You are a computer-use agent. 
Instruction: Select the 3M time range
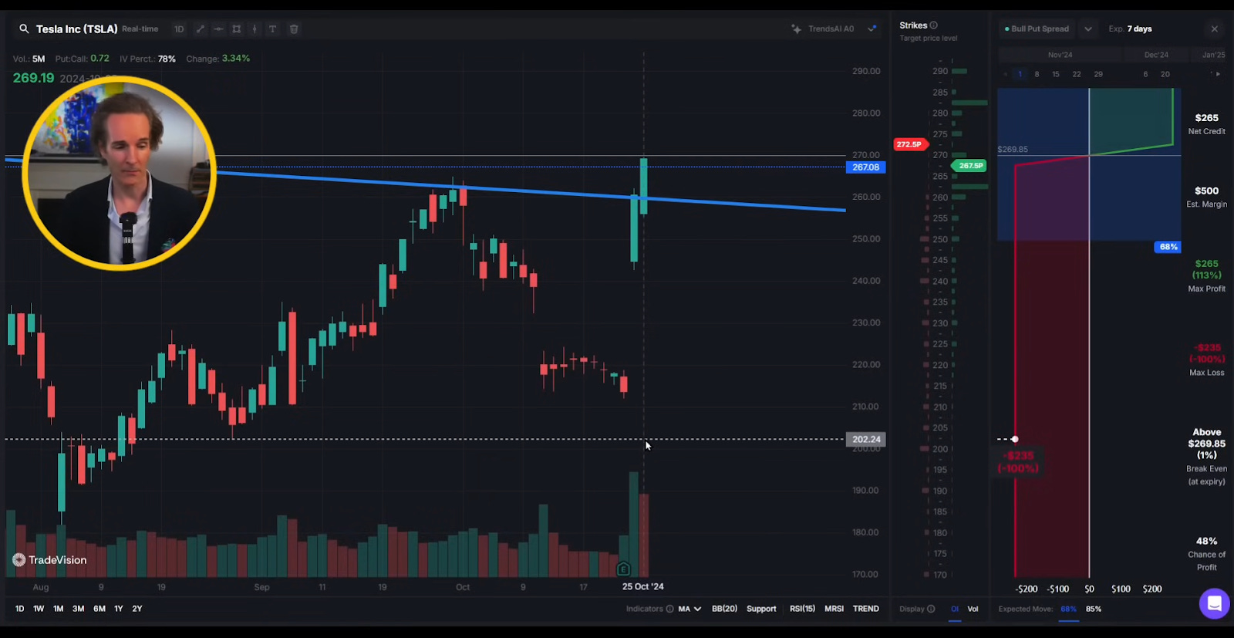tap(79, 609)
